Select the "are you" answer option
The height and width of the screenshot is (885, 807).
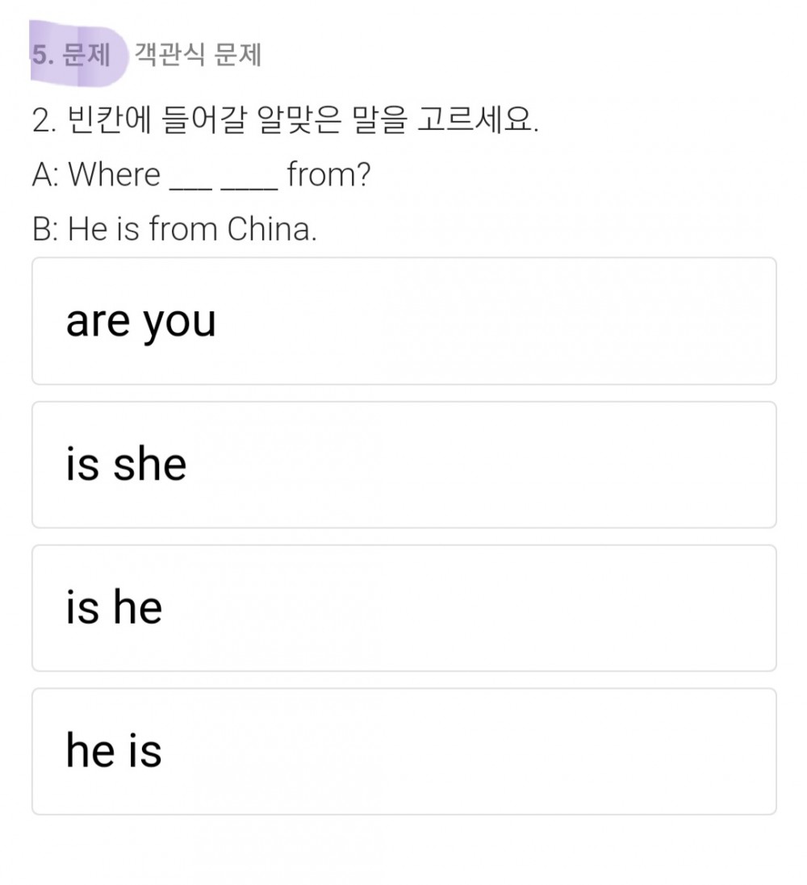[x=403, y=321]
